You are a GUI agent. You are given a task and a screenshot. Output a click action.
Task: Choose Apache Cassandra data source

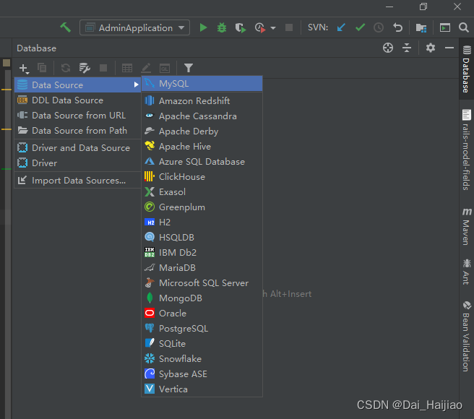tap(202, 116)
